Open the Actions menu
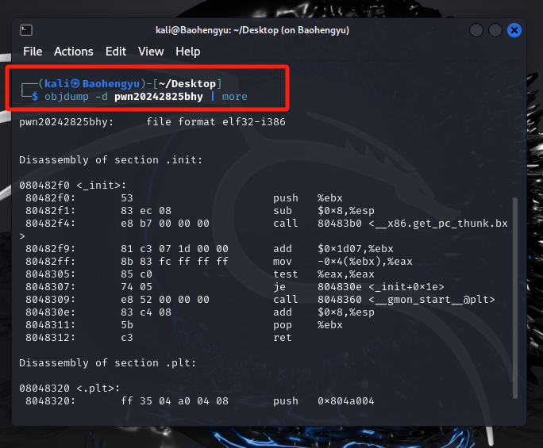 (x=73, y=52)
